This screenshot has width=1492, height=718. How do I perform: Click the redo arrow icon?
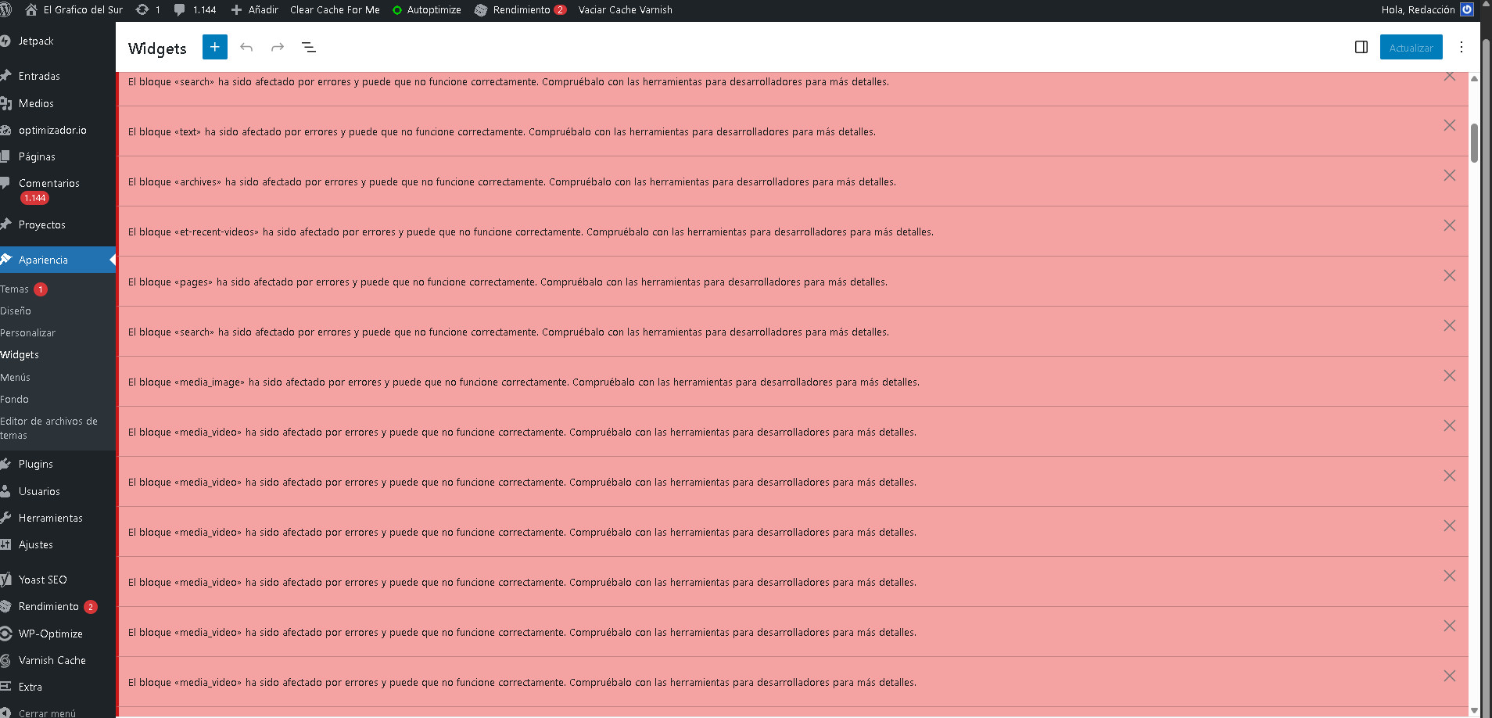[277, 48]
